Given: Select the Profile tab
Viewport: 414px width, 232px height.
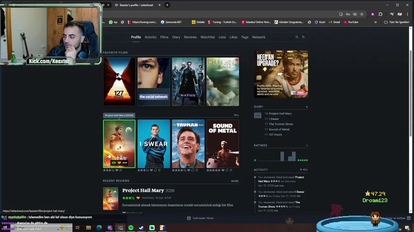Looking at the screenshot, I should click(x=136, y=37).
